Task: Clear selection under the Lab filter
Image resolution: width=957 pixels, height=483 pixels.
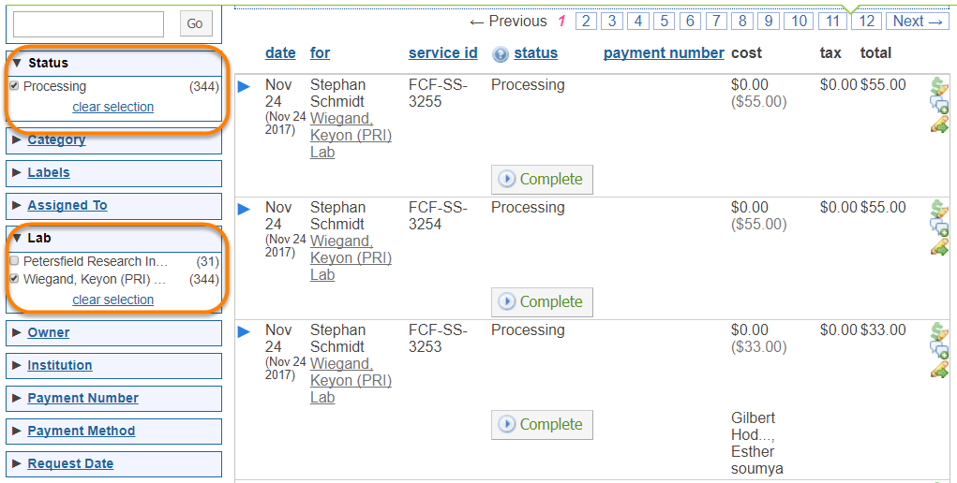Action: pyautogui.click(x=112, y=300)
